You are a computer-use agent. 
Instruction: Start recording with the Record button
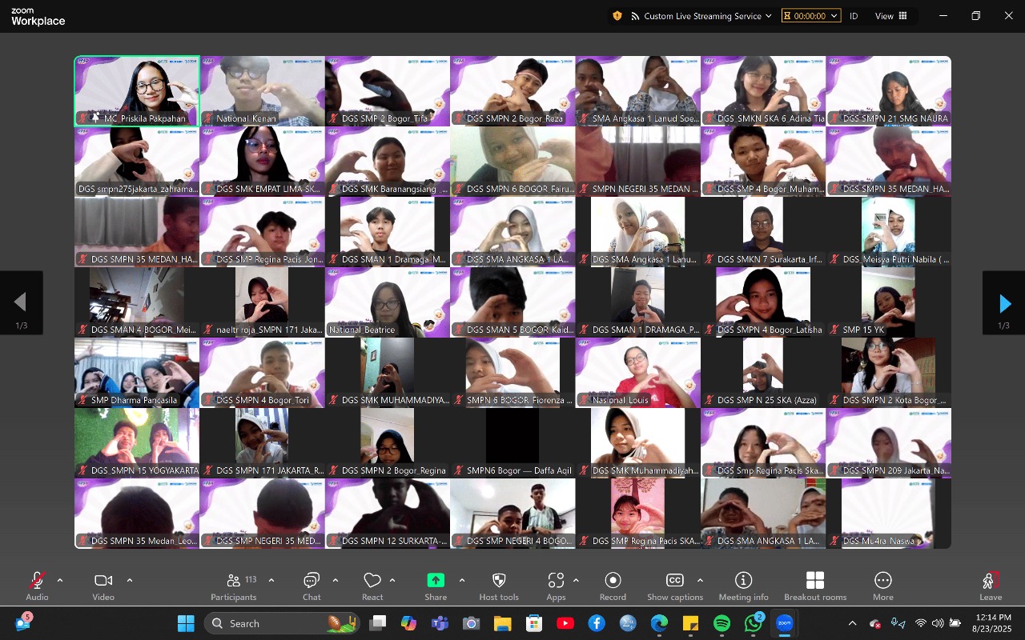[x=613, y=586]
